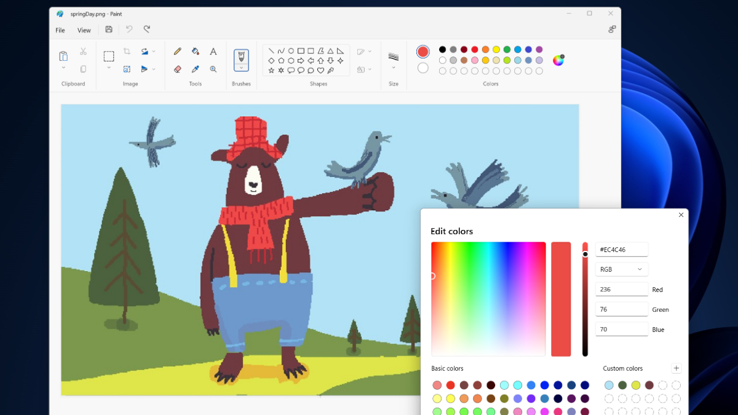The image size is (738, 415).
Task: Select the Fill bucket tool
Action: 196,52
